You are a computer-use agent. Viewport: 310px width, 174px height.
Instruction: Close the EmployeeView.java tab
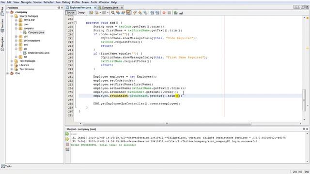tap(95, 8)
